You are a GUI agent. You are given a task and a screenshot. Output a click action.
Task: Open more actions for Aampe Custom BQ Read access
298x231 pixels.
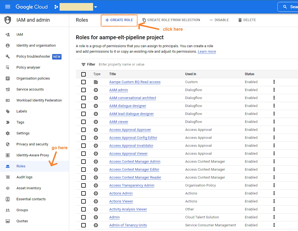point(274,82)
